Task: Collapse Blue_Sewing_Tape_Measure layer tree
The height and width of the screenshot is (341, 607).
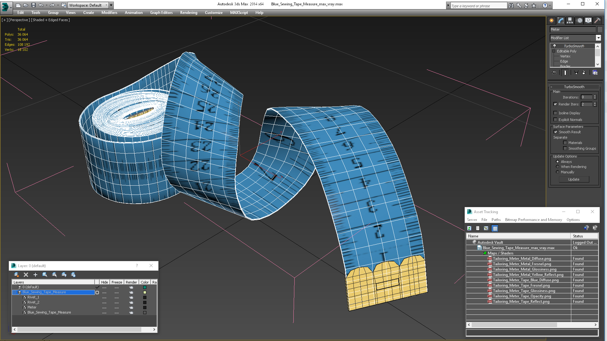Action: pos(15,292)
